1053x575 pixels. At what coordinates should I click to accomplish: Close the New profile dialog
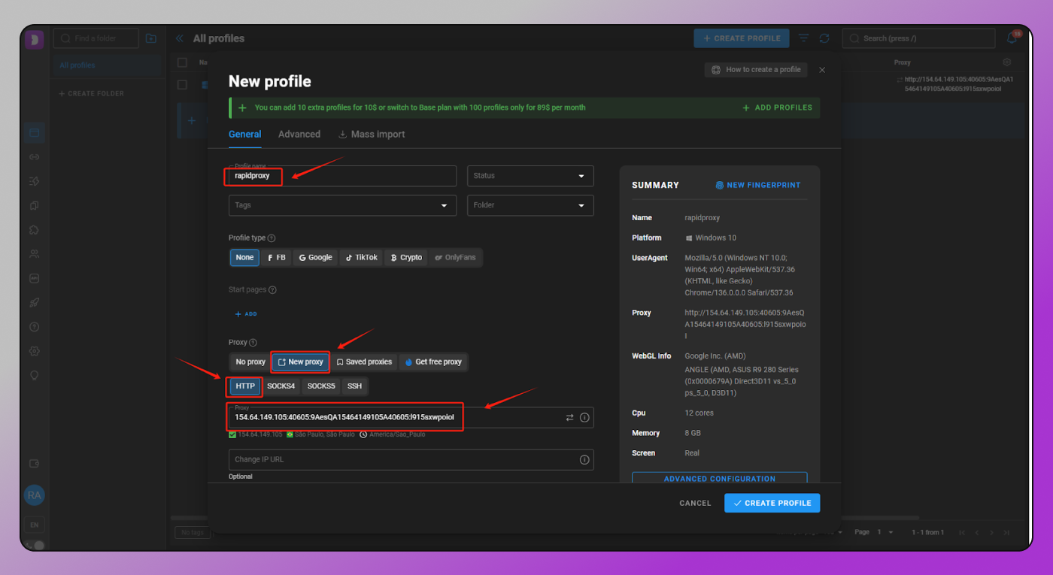click(x=822, y=70)
